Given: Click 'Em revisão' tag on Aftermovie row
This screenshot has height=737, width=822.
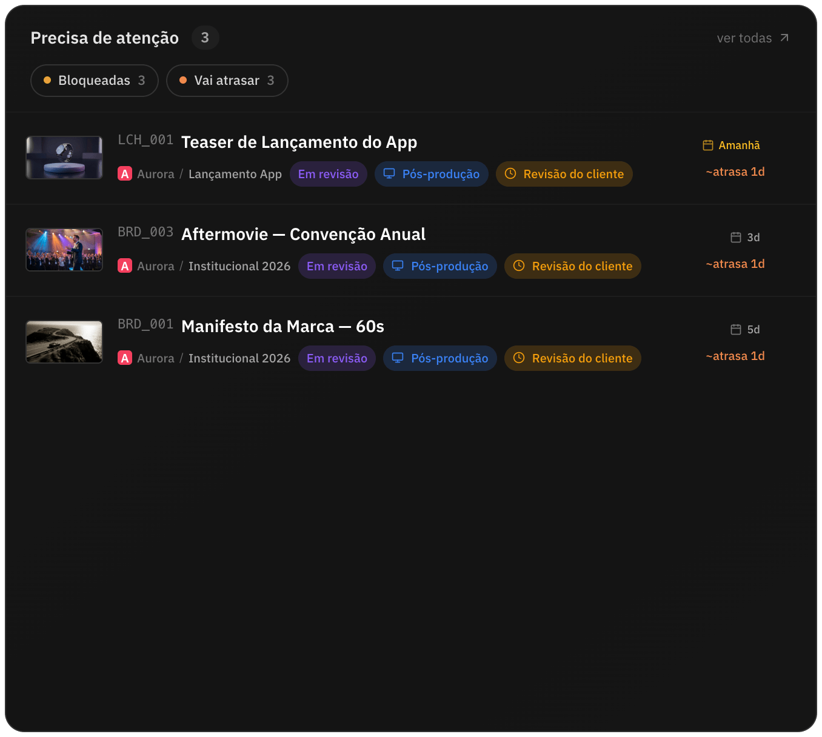Looking at the screenshot, I should tap(337, 266).
